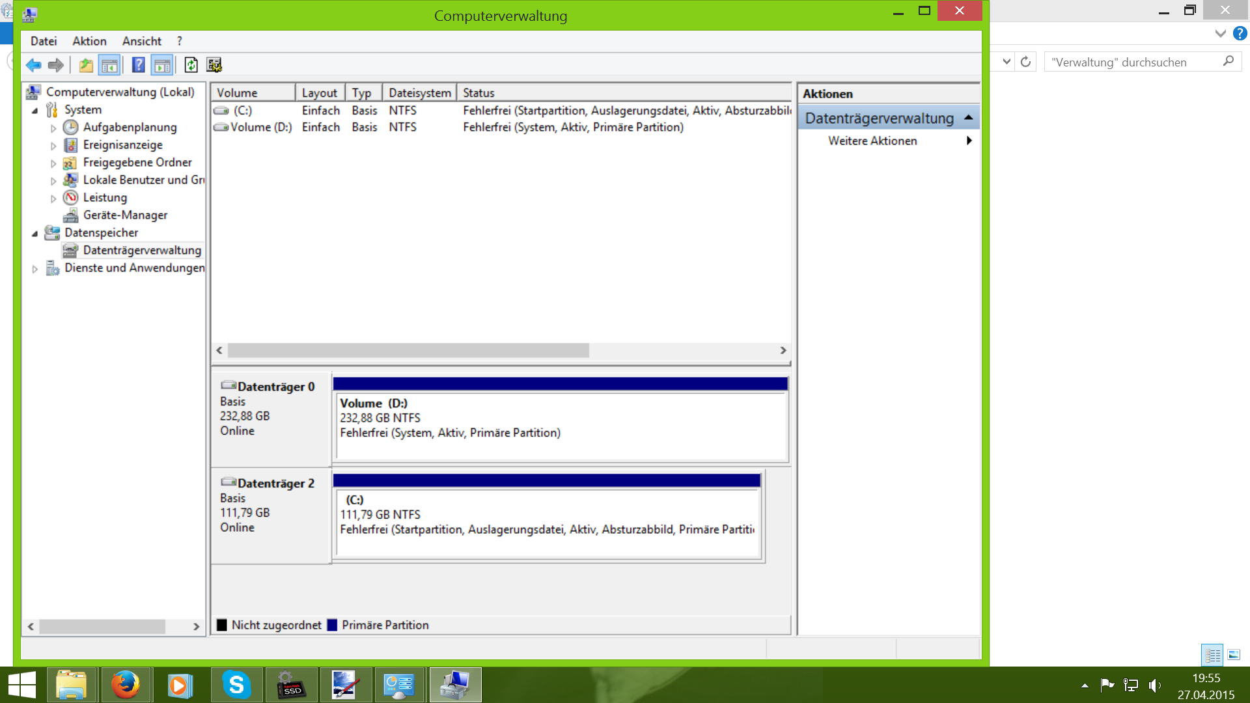Expand Dienste und Anwendungen node
Viewport: 1250px width, 703px height.
pyautogui.click(x=35, y=268)
